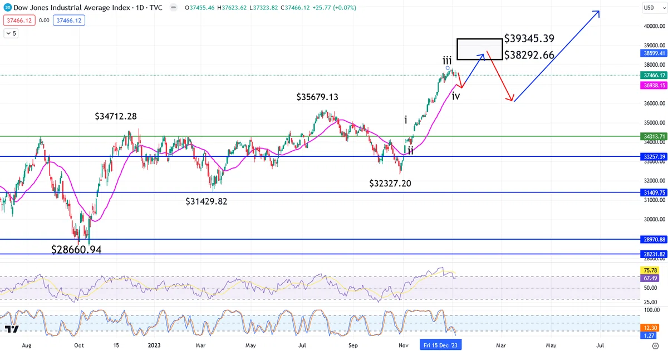The width and height of the screenshot is (668, 351).
Task: Select the $31429.82 chart text label
Action: 207,201
